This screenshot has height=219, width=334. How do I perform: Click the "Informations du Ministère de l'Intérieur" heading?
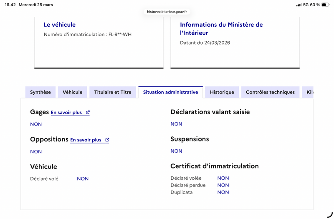[221, 29]
